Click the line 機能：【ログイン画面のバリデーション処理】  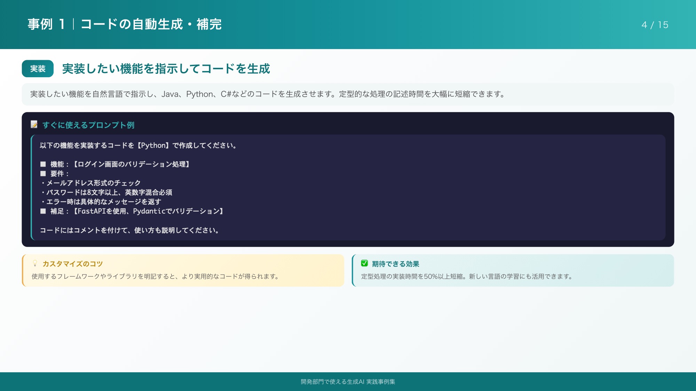115,164
